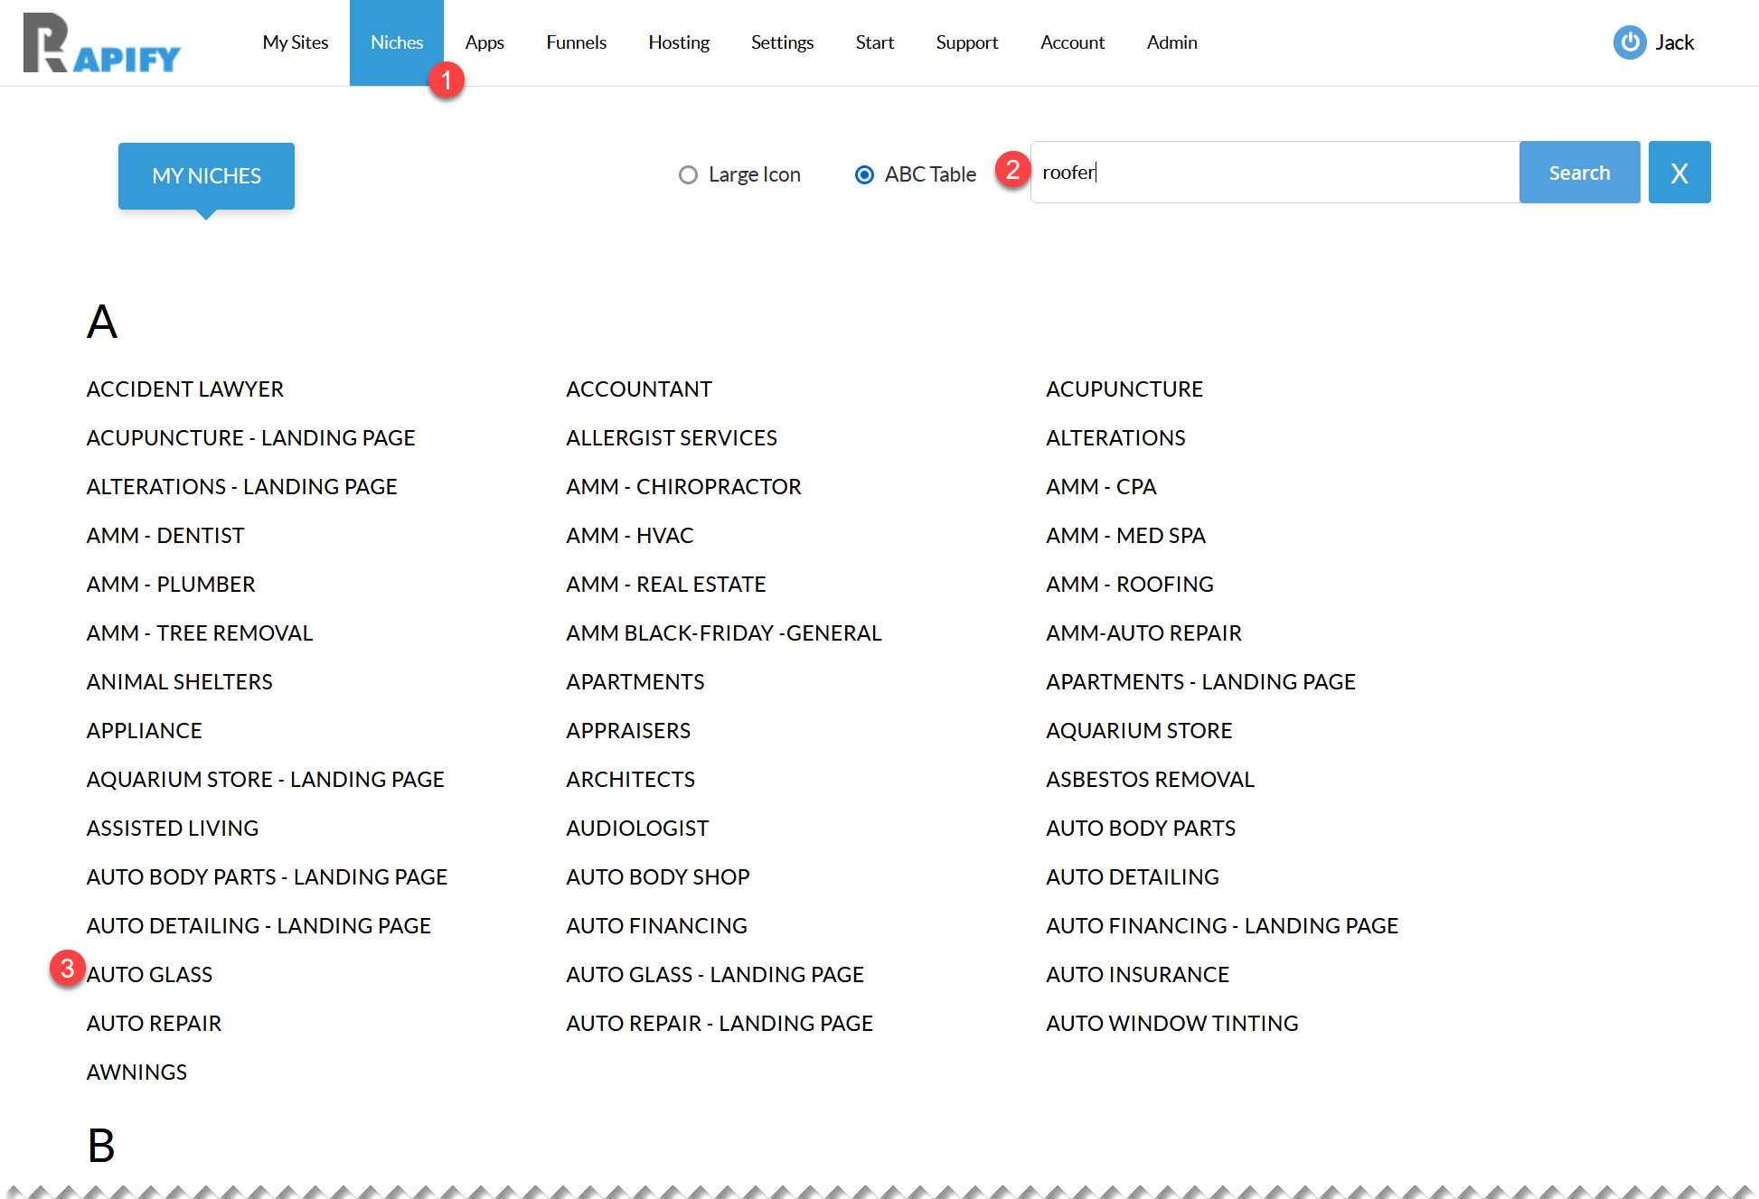This screenshot has height=1199, width=1759.
Task: Choose the ASBESTOS REMOVAL niche
Action: [1150, 780]
